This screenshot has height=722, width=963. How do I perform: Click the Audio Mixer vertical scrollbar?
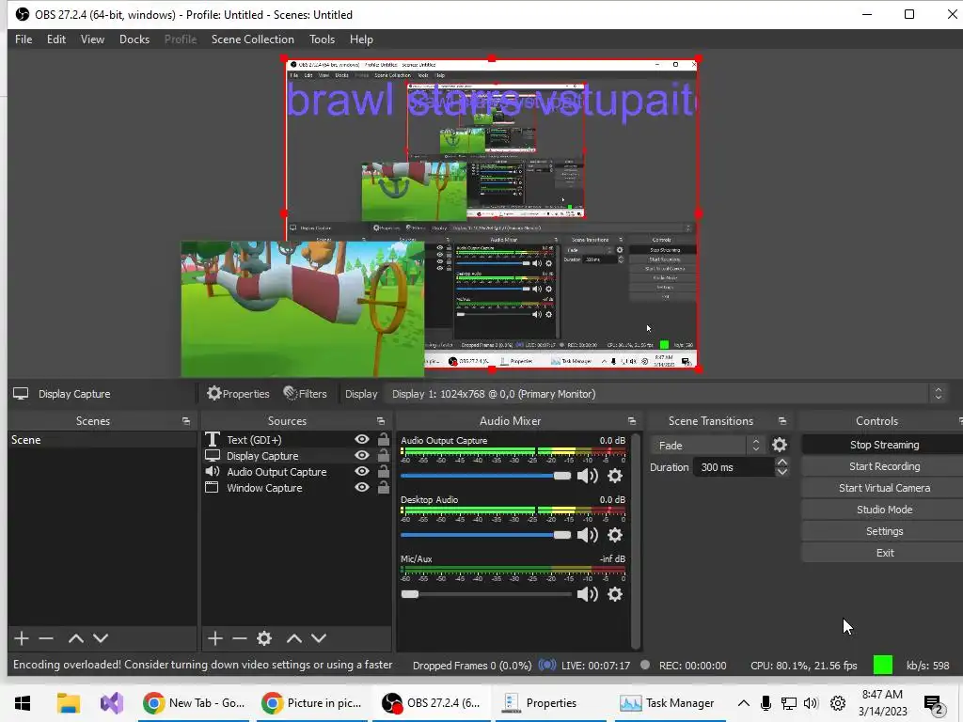click(x=636, y=541)
